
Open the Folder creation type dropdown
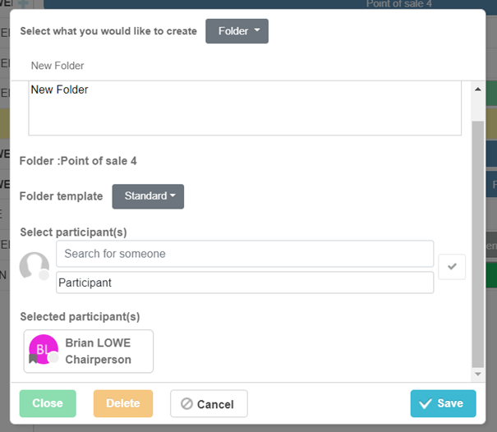pyautogui.click(x=237, y=31)
